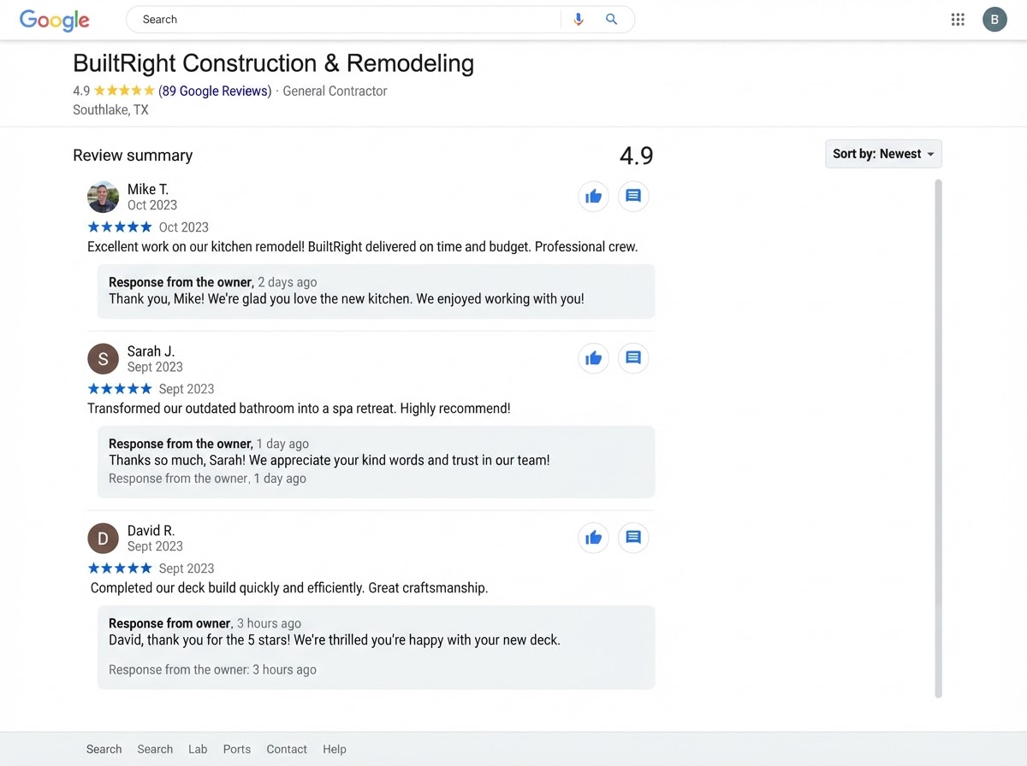Click owner response "Thanks so much, Sarah!"
Screen dimensions: 1027x766
point(329,460)
